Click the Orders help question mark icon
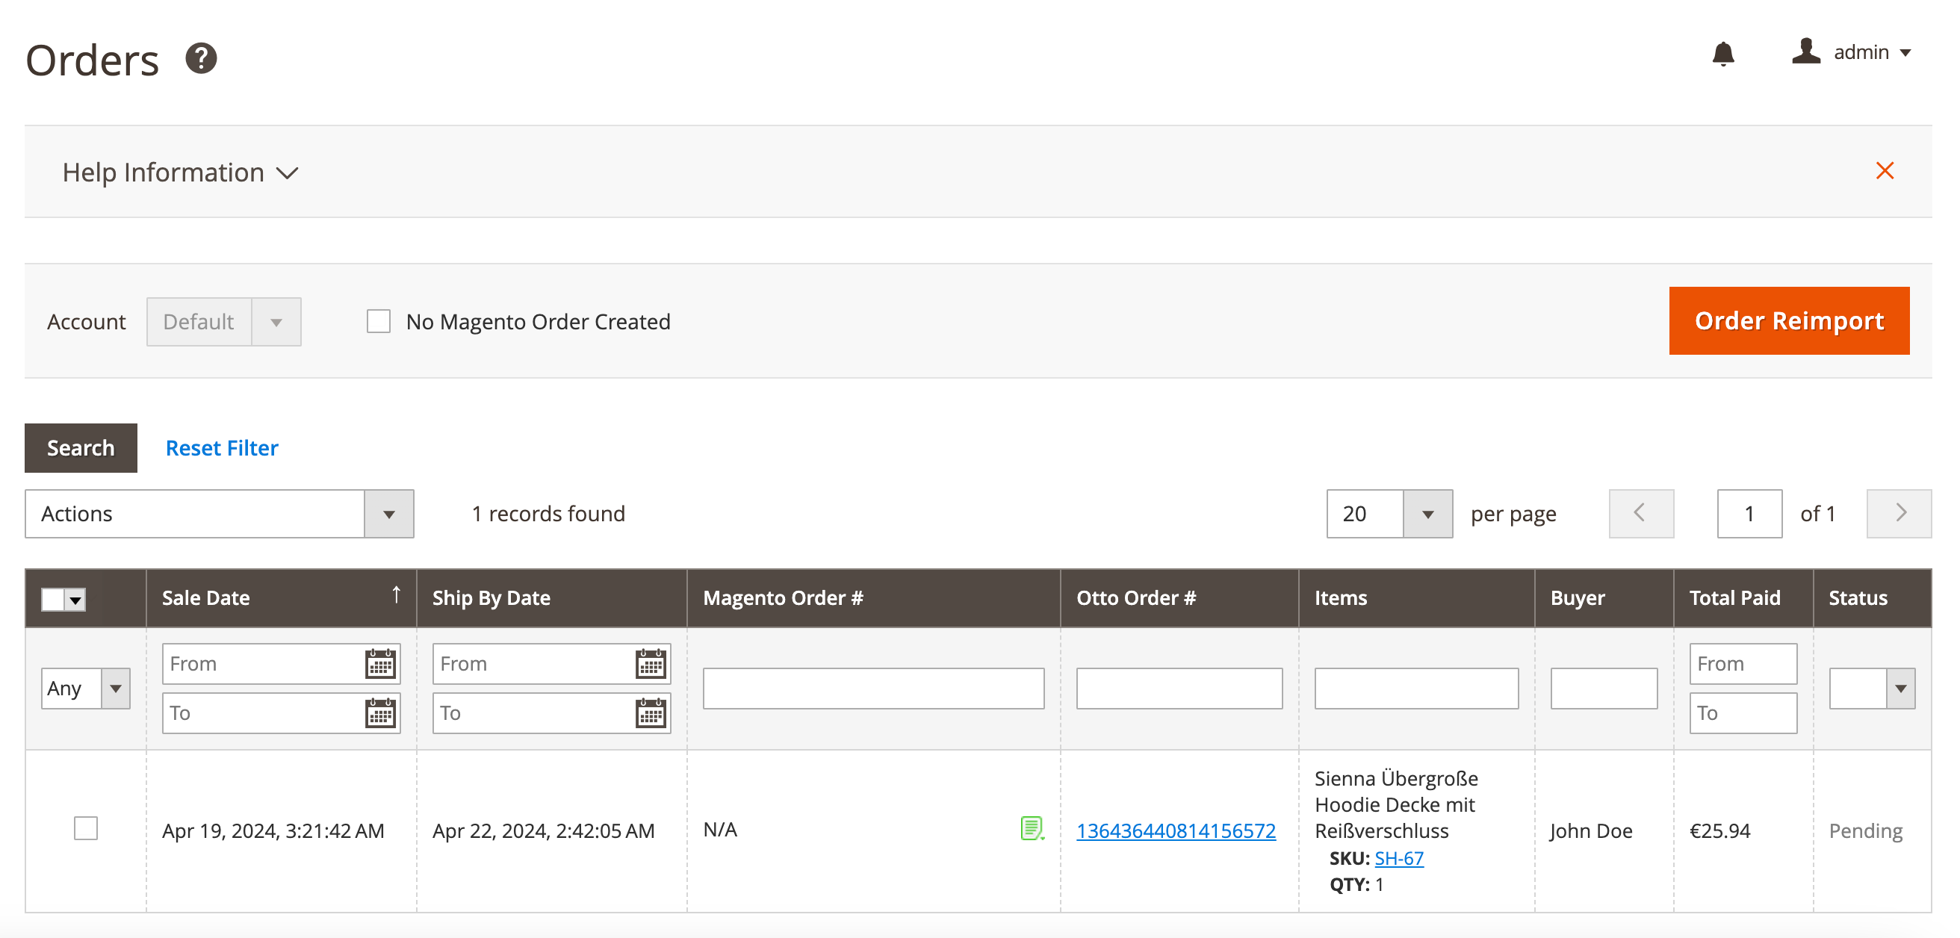The width and height of the screenshot is (1960, 938). [201, 58]
